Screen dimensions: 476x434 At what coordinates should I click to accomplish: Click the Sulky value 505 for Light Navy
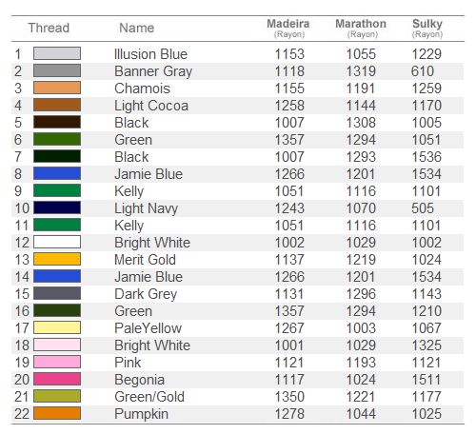point(423,208)
